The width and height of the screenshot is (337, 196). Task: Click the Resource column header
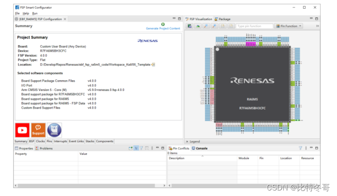pyautogui.click(x=309, y=158)
